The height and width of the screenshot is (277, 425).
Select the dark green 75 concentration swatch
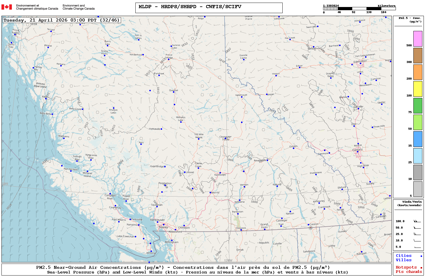tap(418, 106)
